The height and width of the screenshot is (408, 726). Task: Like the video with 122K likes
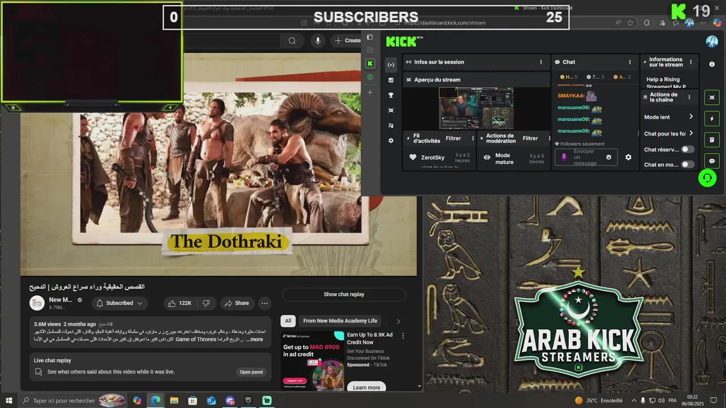click(x=179, y=303)
